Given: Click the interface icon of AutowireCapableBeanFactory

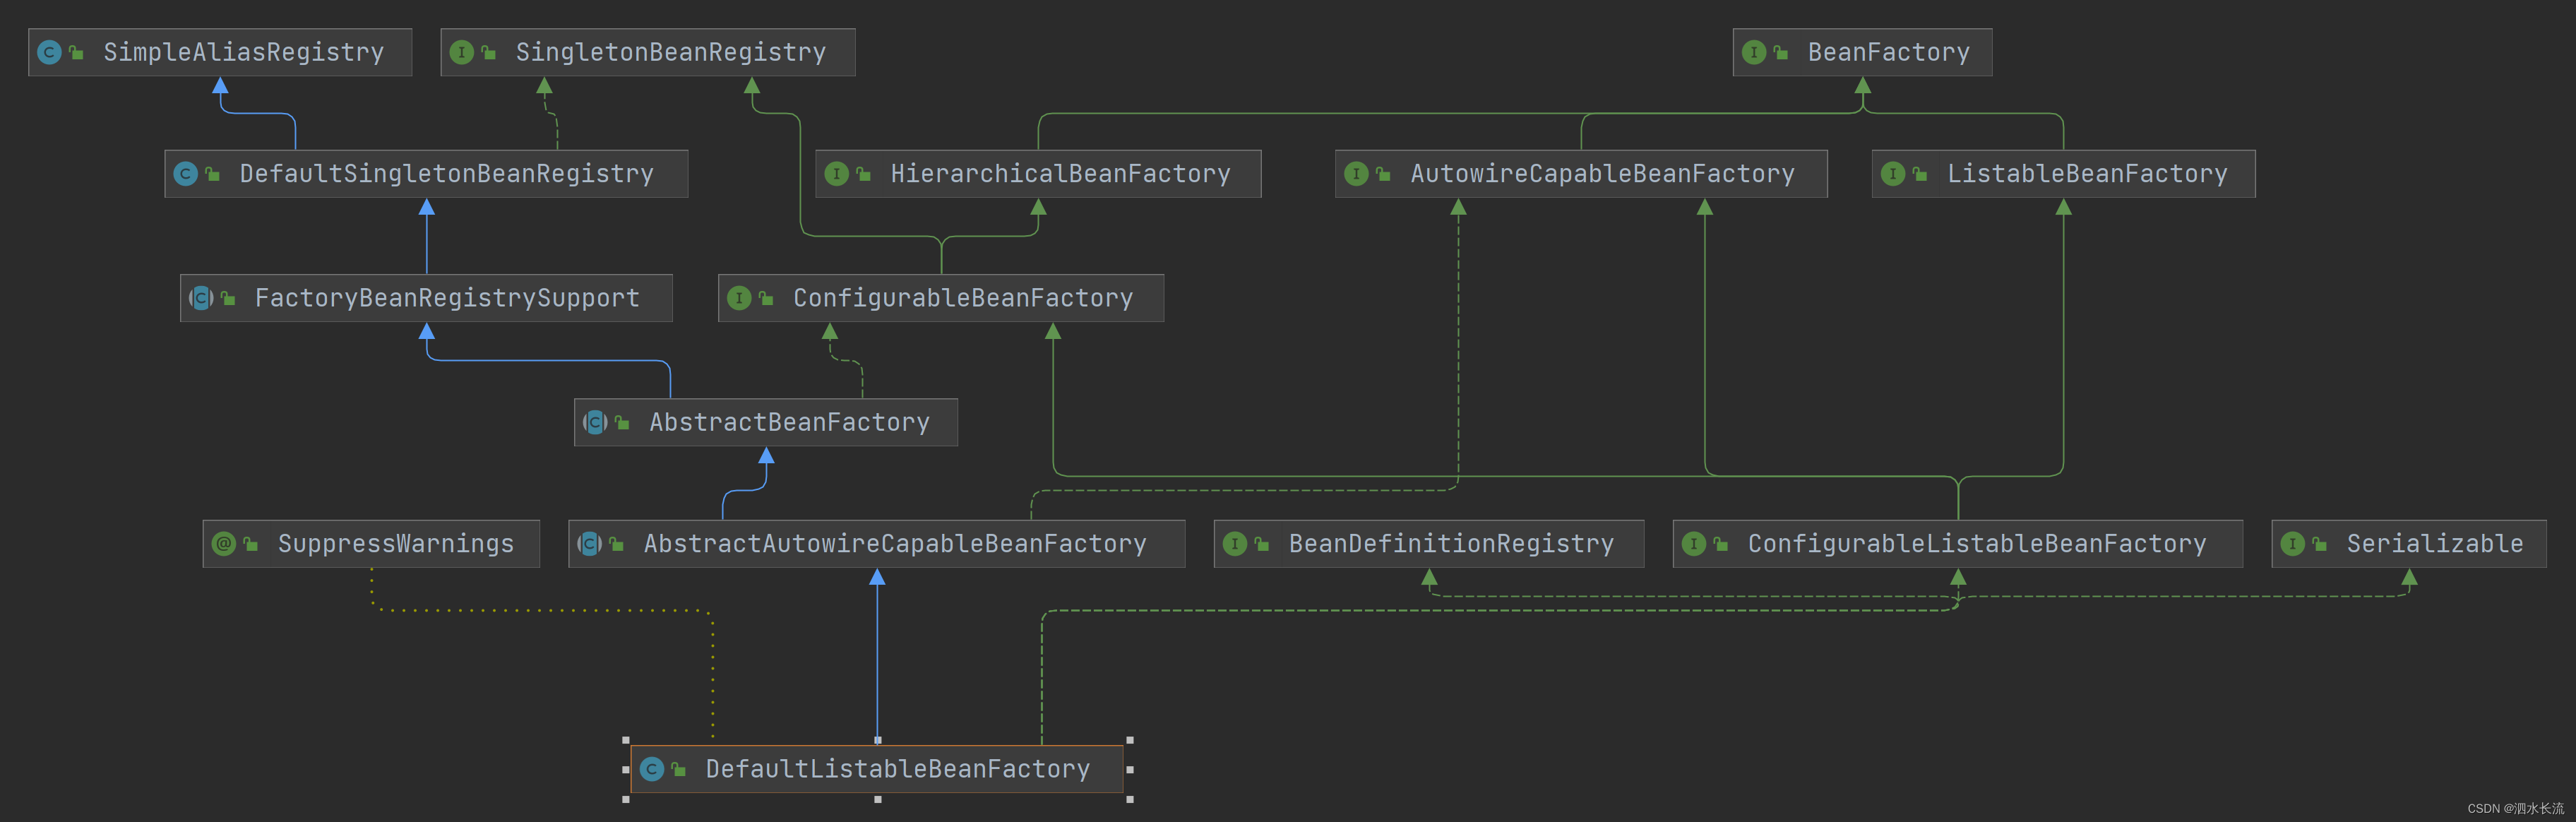Looking at the screenshot, I should coord(1356,174).
